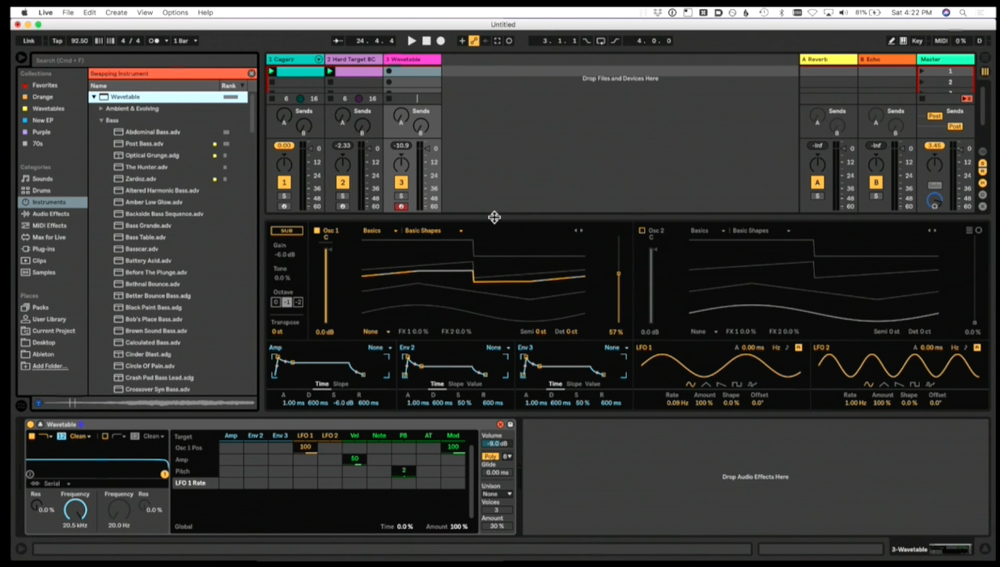
Task: Open the Plug-ins browser category
Action: tap(44, 249)
